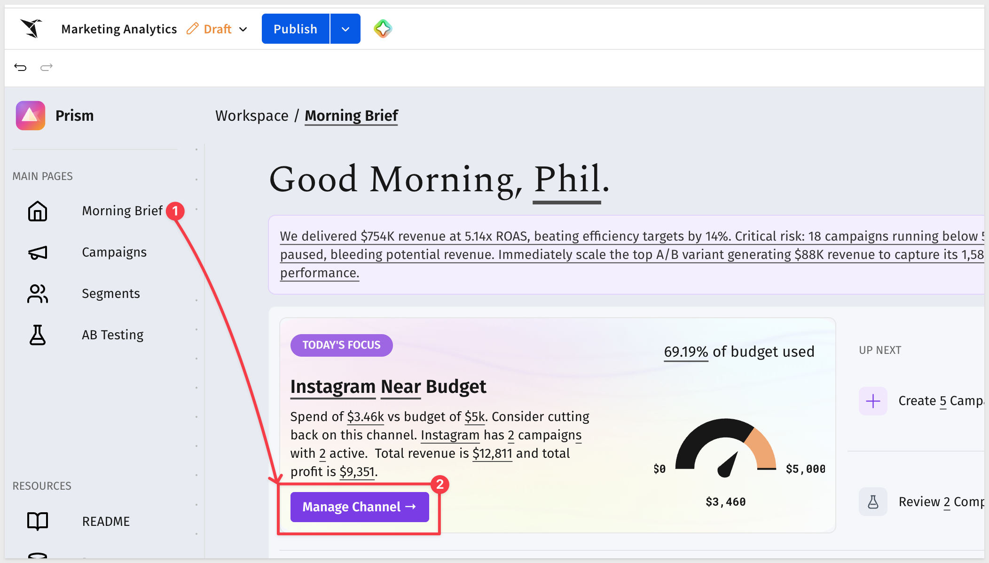
Task: Click the revenue summary paragraph
Action: (x=632, y=255)
